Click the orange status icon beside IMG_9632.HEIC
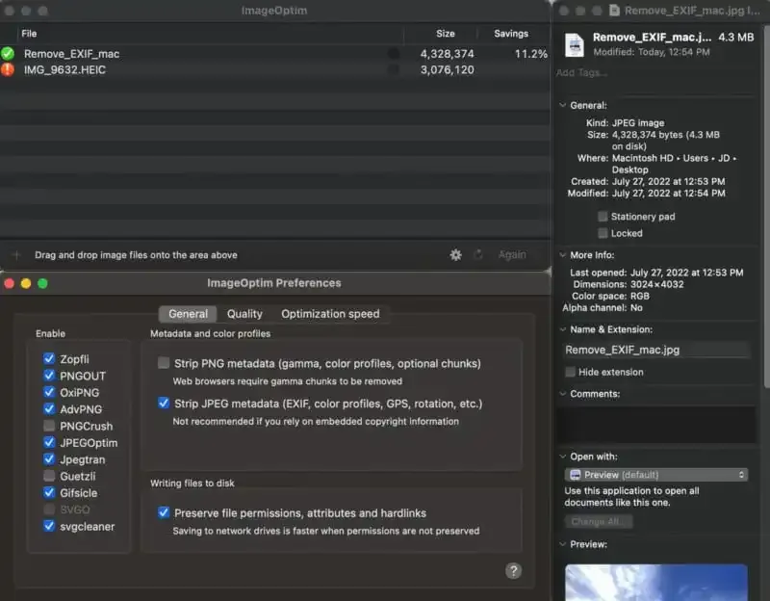 8,69
